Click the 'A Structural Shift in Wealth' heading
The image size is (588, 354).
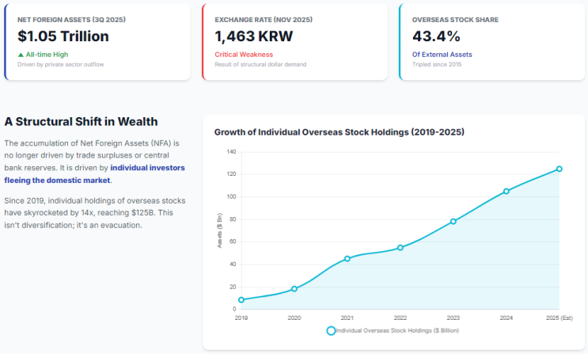pyautogui.click(x=81, y=122)
